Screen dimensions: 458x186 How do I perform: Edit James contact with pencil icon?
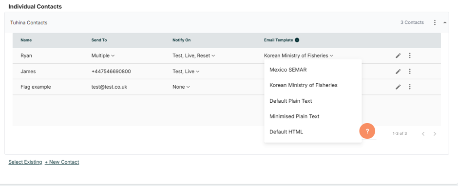coord(398,71)
